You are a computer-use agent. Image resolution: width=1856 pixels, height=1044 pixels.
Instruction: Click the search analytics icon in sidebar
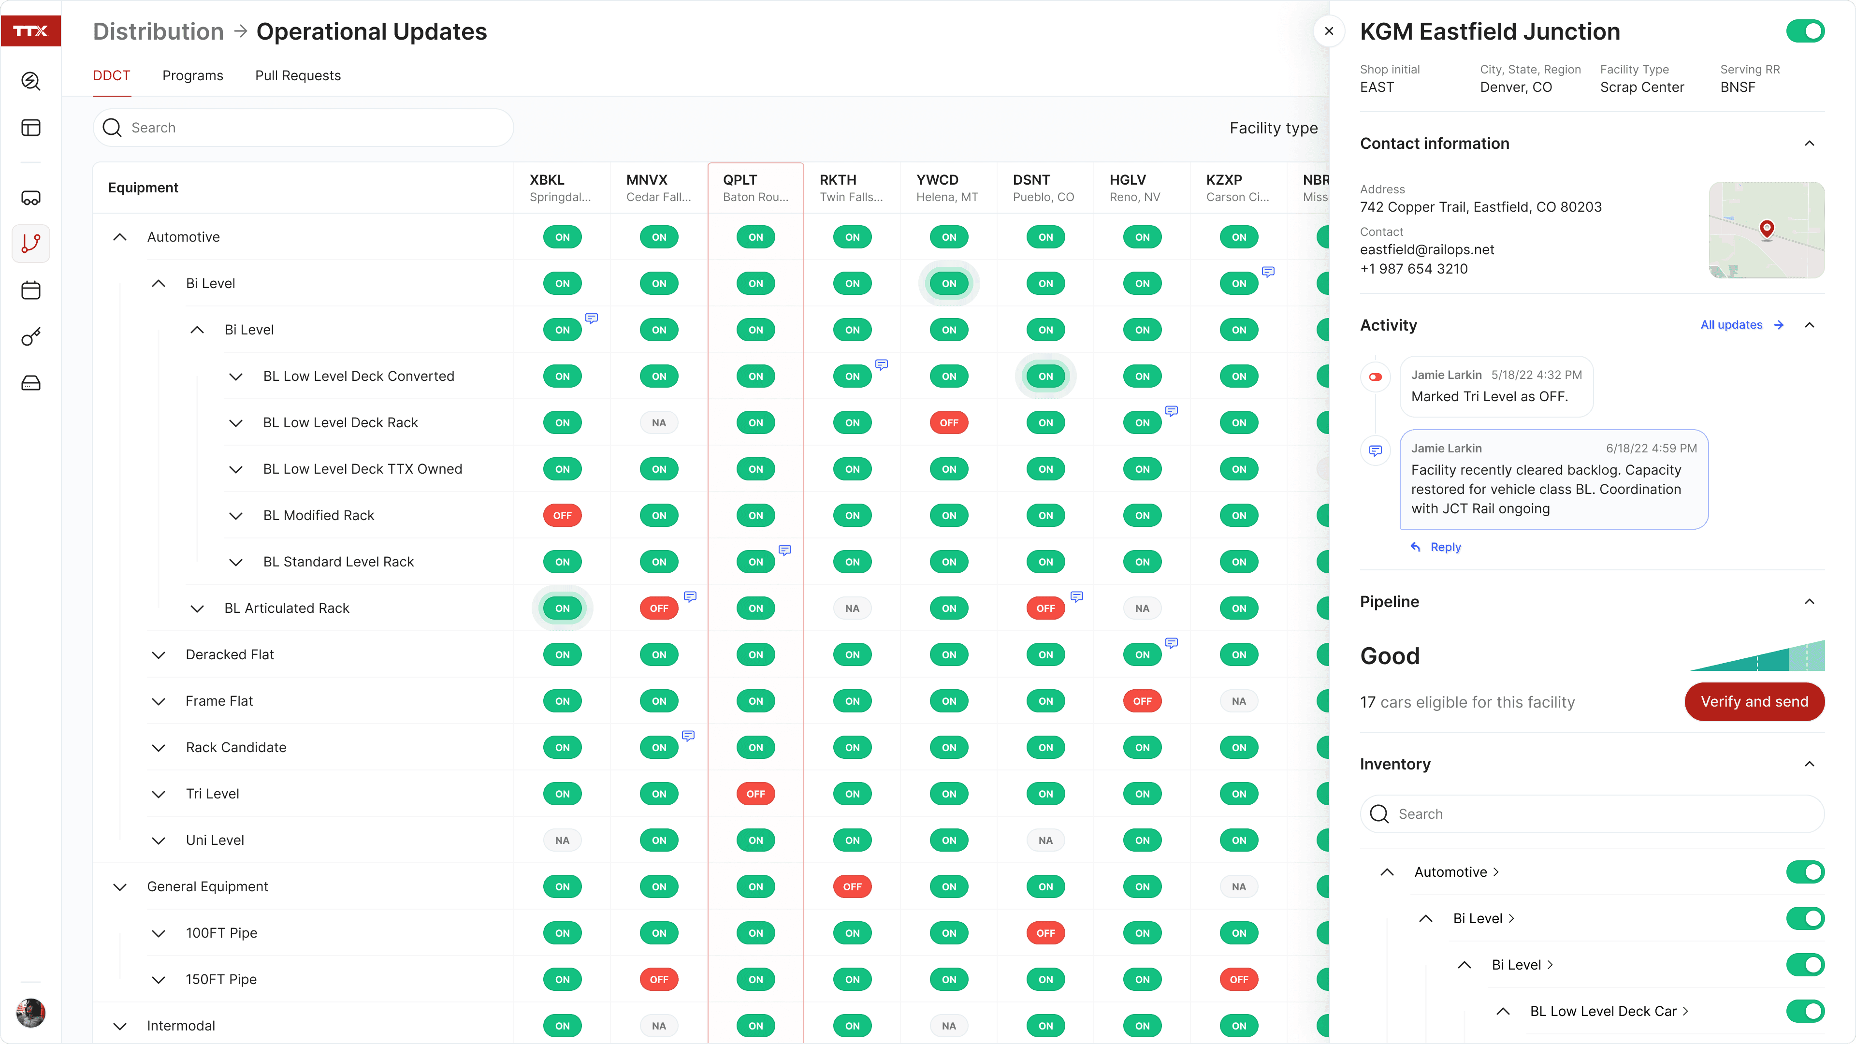(30, 81)
